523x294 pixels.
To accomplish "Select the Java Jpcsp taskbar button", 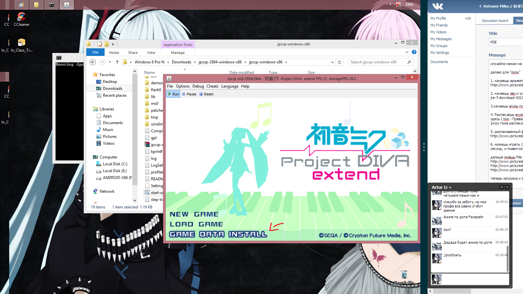I will (67, 5).
